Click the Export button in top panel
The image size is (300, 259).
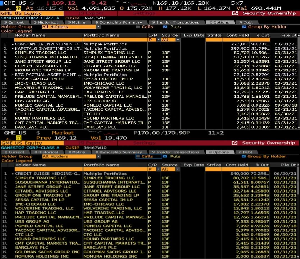[x=91, y=13]
